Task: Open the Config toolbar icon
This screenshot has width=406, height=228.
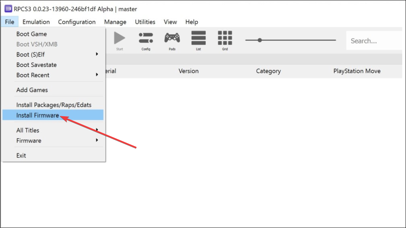Action: pos(146,39)
